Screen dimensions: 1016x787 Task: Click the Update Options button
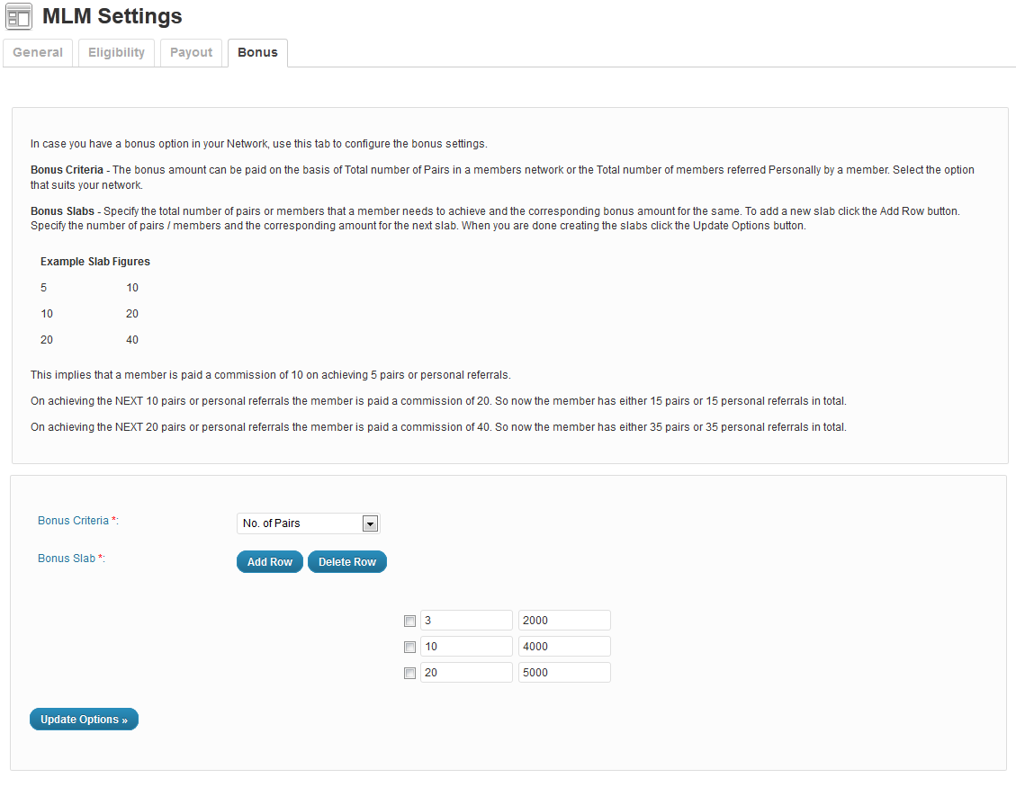click(x=85, y=719)
